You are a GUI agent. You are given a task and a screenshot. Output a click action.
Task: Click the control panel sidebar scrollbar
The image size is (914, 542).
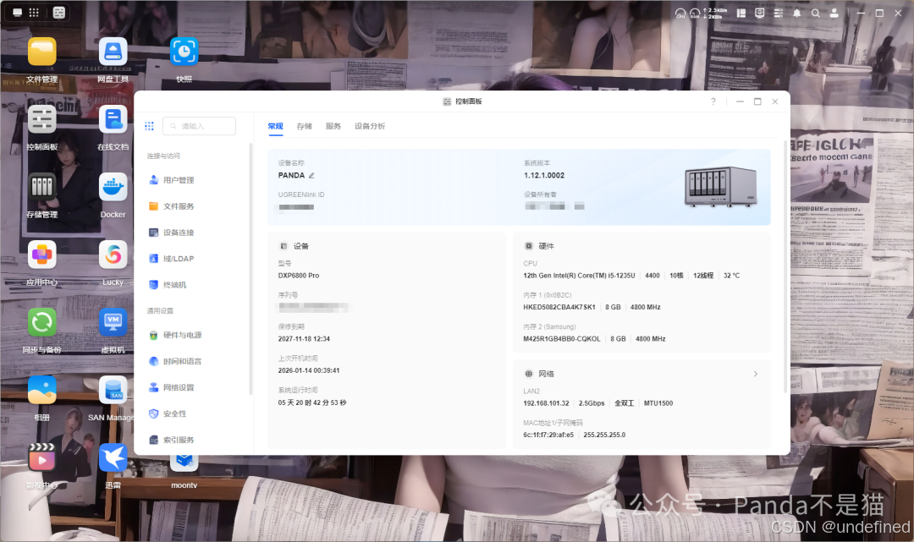pyautogui.click(x=251, y=268)
